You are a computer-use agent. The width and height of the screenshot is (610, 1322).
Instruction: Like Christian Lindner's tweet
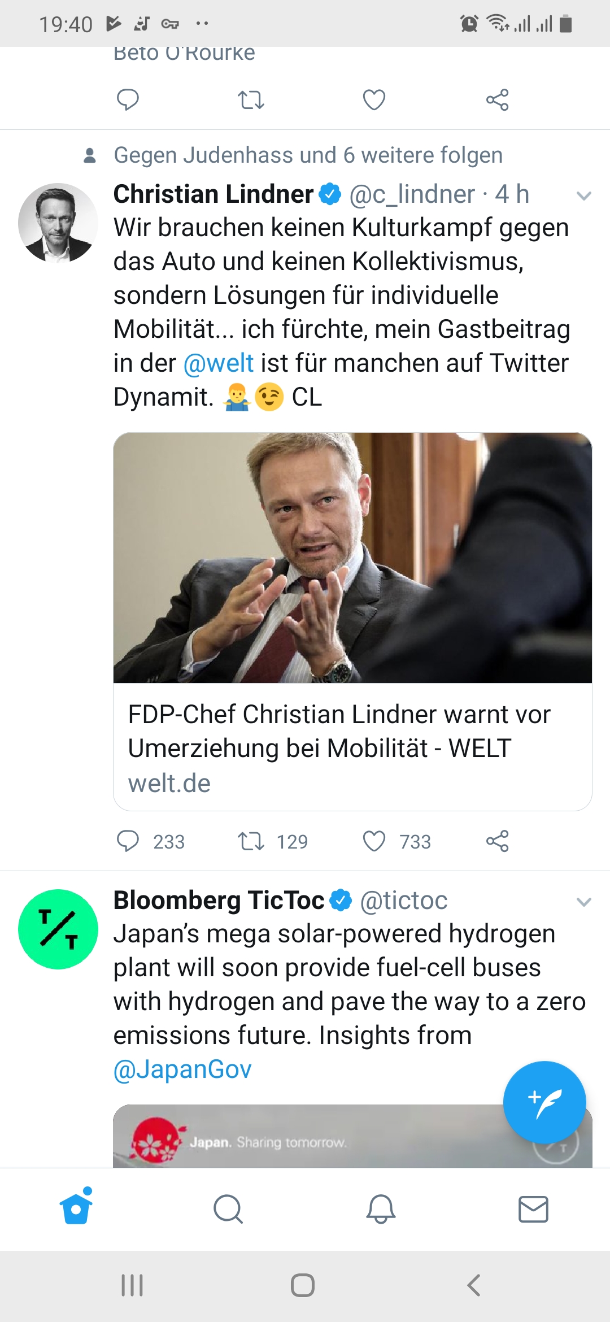click(x=374, y=841)
